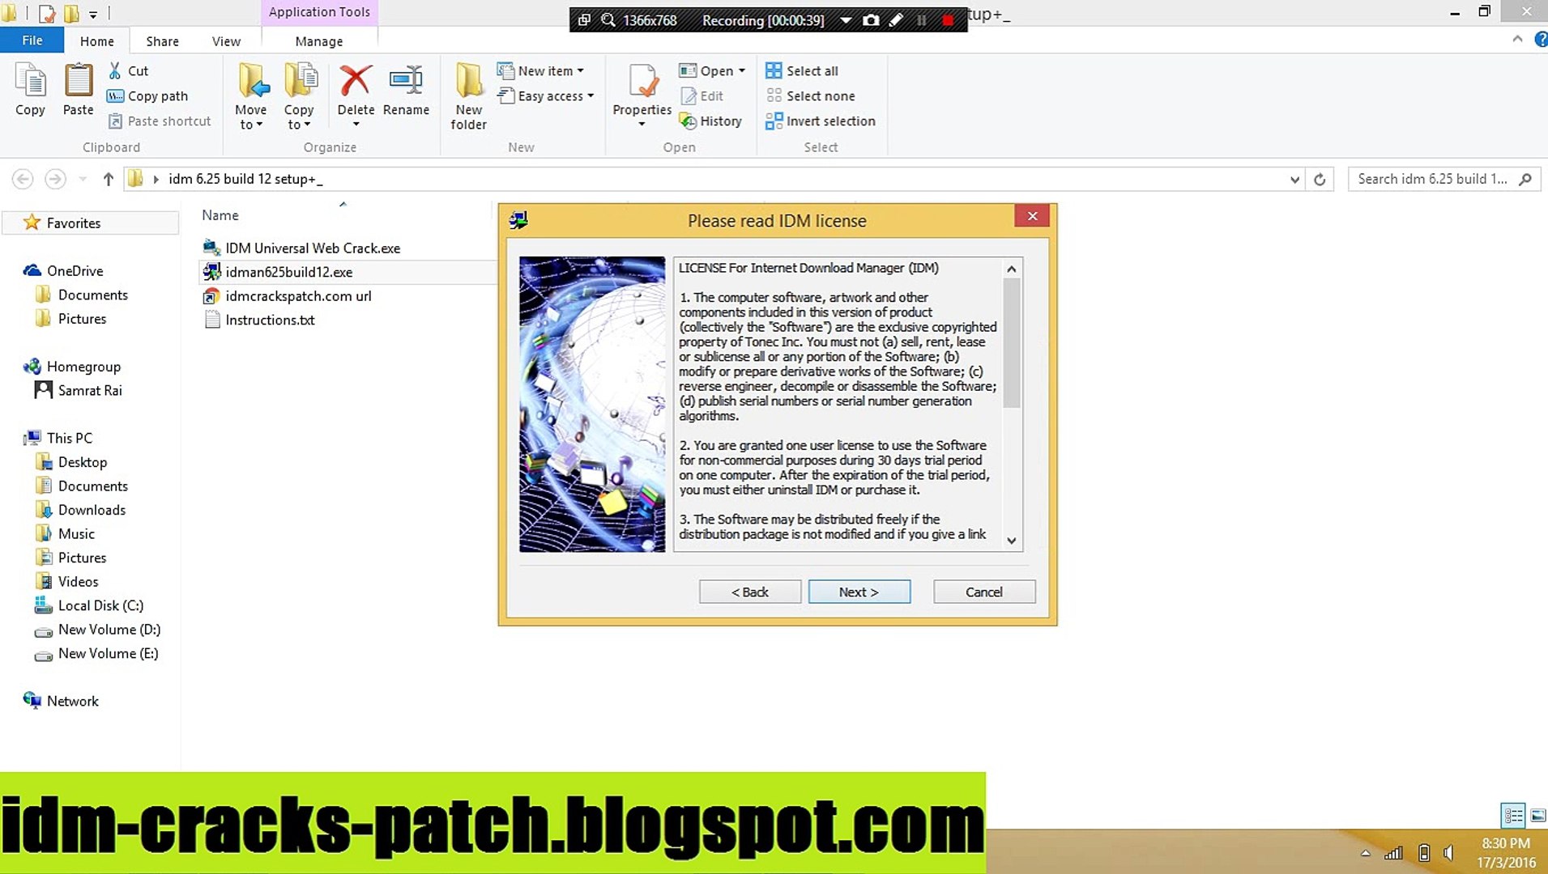Click the address bar path text
This screenshot has height=874, width=1548.
[245, 179]
